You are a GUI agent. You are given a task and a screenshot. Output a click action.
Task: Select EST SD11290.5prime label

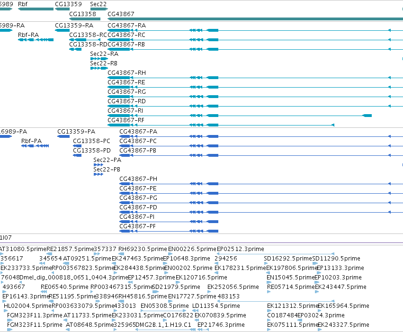[336, 259]
